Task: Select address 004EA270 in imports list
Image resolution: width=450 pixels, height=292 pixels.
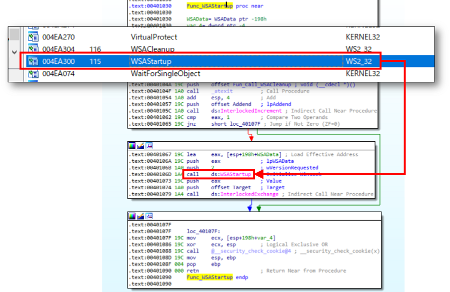Action: 58,37
